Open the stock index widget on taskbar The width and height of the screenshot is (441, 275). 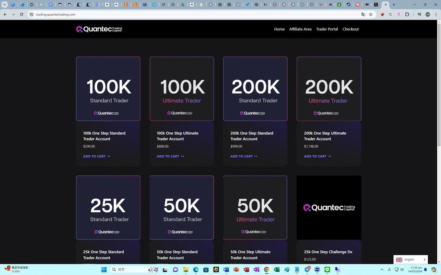click(x=17, y=269)
